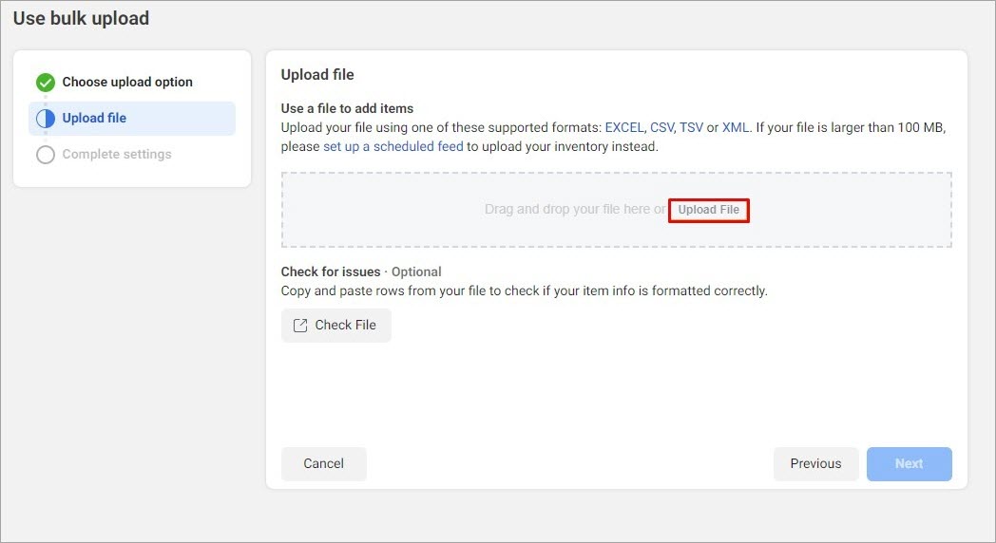The image size is (996, 543).
Task: Click the external-link icon in Check File
Action: pyautogui.click(x=299, y=326)
